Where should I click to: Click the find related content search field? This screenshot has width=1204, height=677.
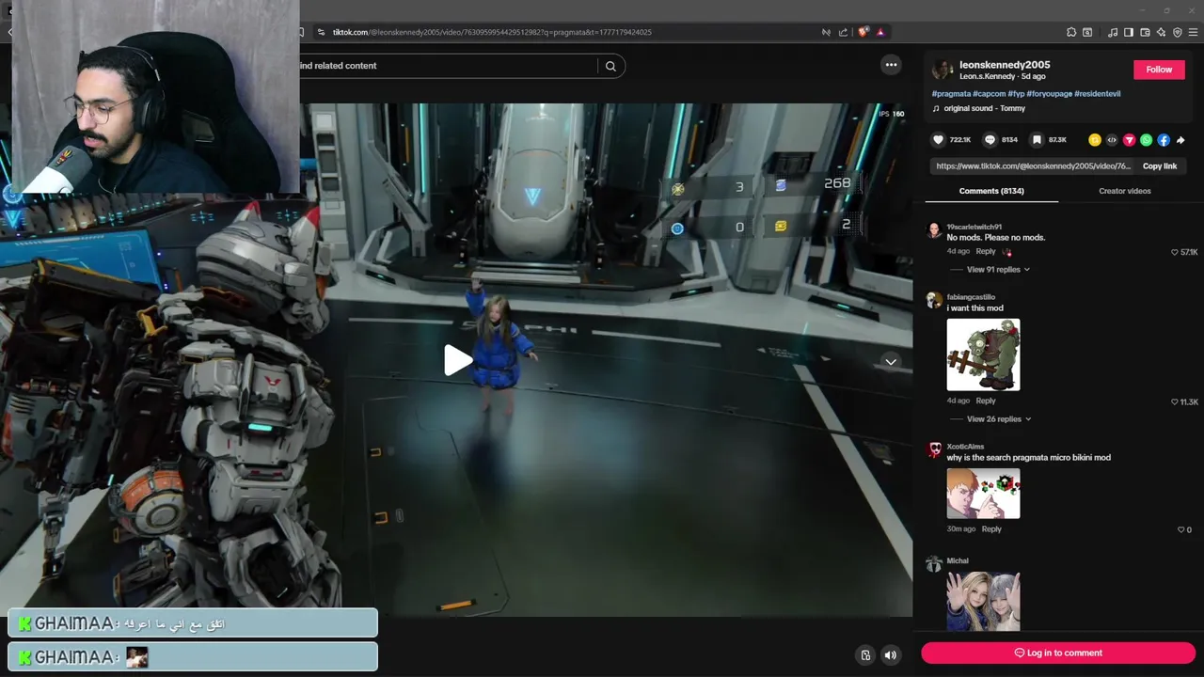pyautogui.click(x=447, y=66)
